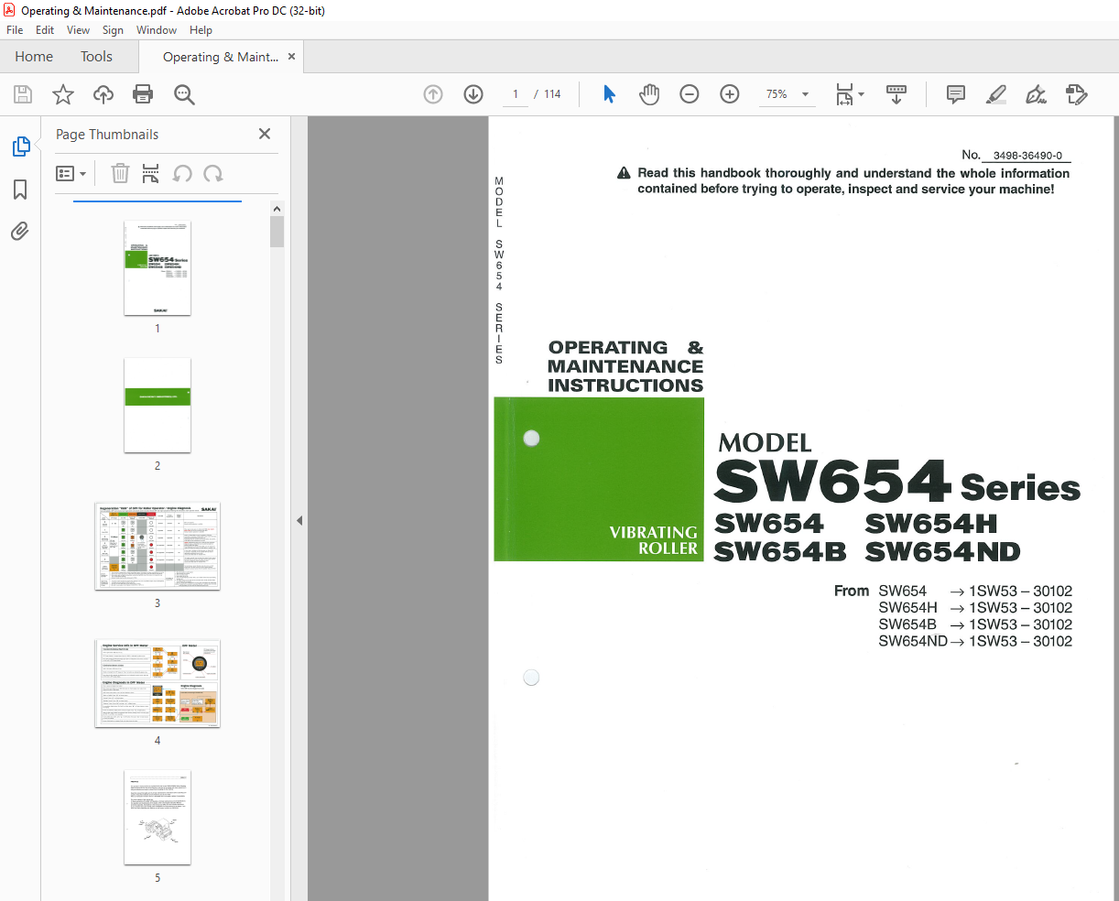Select the arrow Selection tool
The height and width of the screenshot is (901, 1119).
[609, 94]
